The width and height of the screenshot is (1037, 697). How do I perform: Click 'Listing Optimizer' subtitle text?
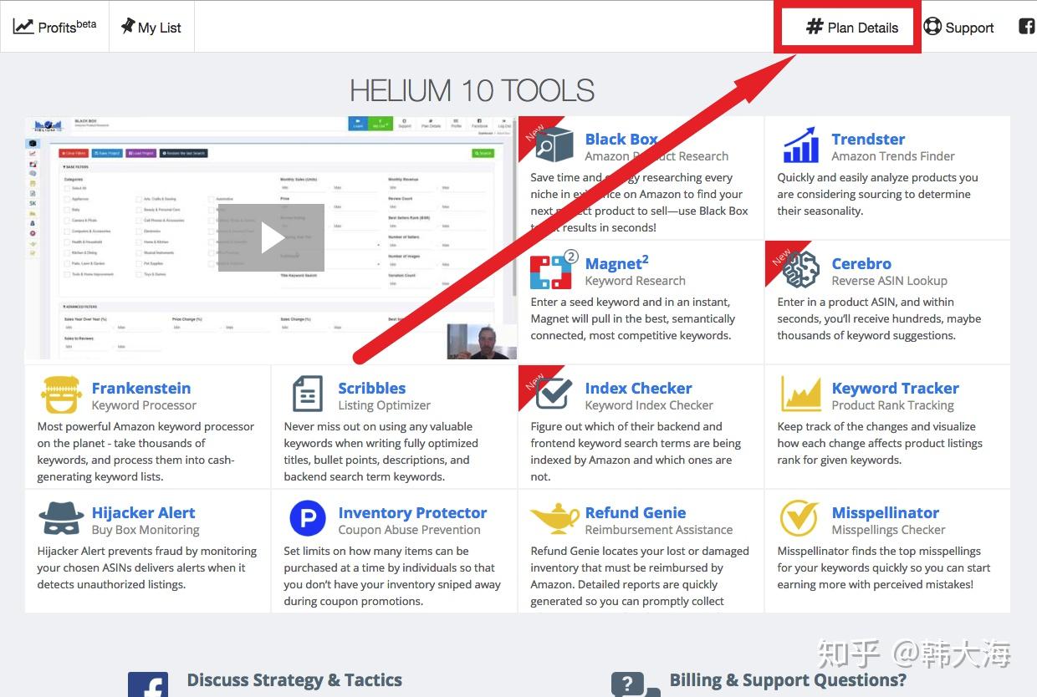tap(385, 405)
